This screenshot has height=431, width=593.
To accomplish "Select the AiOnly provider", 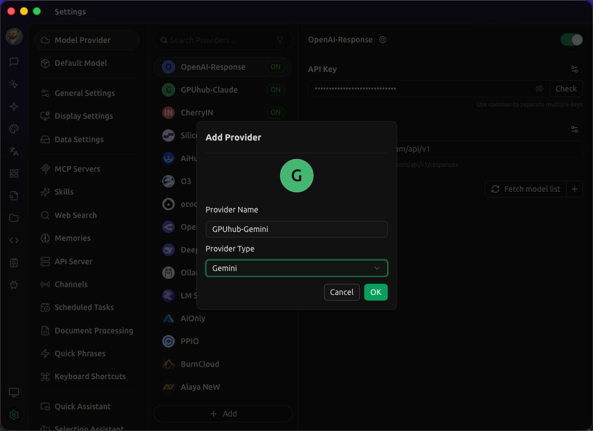I will (223, 318).
